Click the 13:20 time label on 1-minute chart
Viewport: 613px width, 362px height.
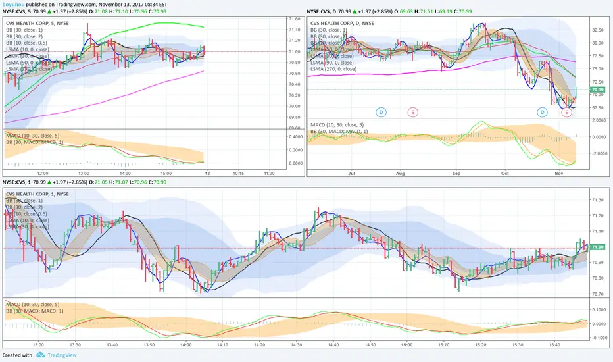(x=38, y=345)
